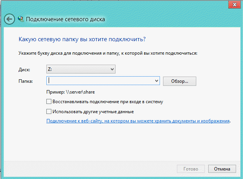Click the Папка: label
This screenshot has width=243, height=179.
pos(26,81)
